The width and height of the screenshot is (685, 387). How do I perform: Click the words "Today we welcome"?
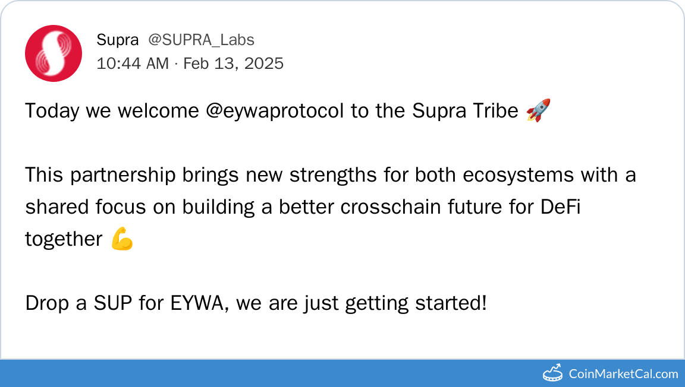(x=111, y=111)
